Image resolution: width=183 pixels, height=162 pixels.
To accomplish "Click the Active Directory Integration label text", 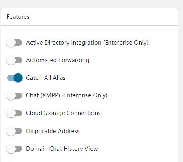I will coord(64,43).
